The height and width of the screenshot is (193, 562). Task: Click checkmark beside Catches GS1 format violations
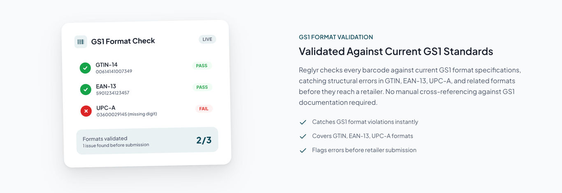click(303, 122)
